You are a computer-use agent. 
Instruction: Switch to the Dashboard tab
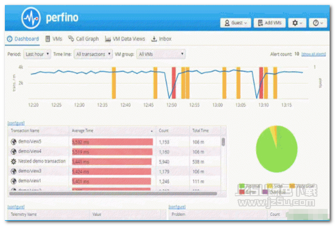point(23,39)
